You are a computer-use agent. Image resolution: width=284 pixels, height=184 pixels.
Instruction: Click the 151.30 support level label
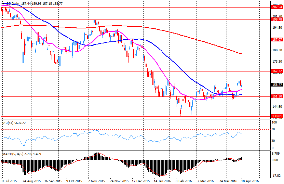tap(276, 96)
